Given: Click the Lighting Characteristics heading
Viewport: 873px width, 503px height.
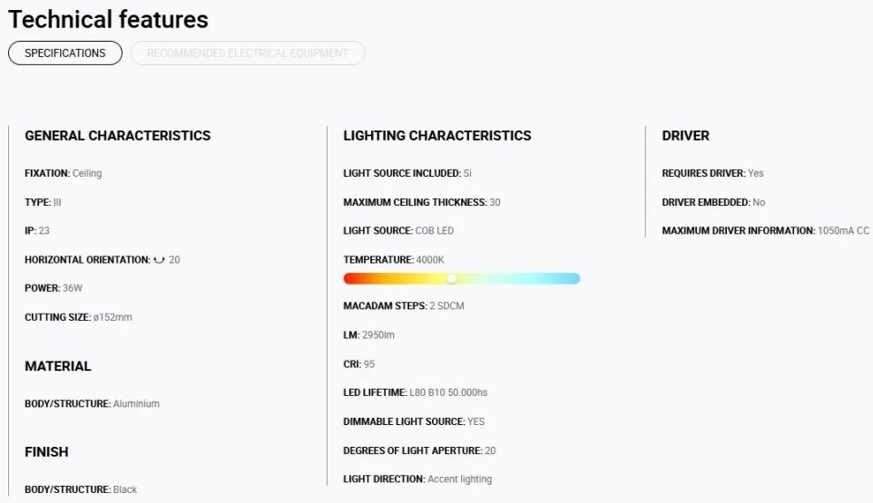Looking at the screenshot, I should click(437, 136).
